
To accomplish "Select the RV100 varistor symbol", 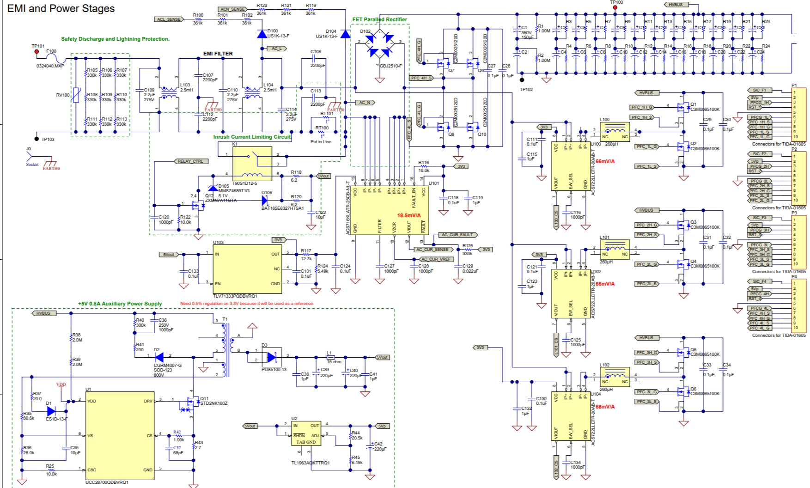I will 77,96.
